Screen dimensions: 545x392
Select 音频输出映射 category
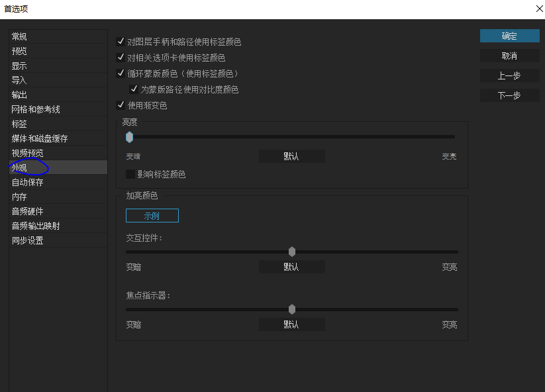[58, 226]
